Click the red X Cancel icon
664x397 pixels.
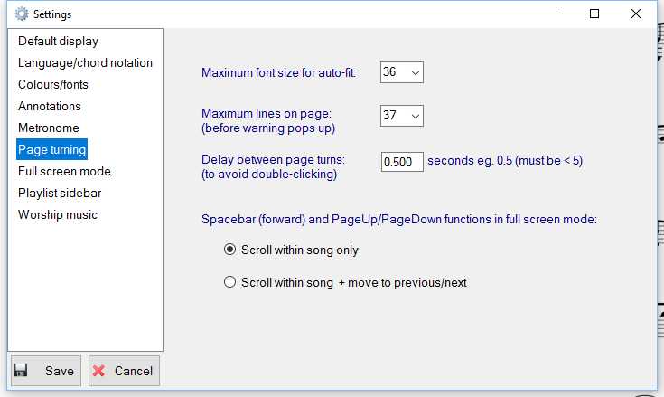click(x=98, y=371)
